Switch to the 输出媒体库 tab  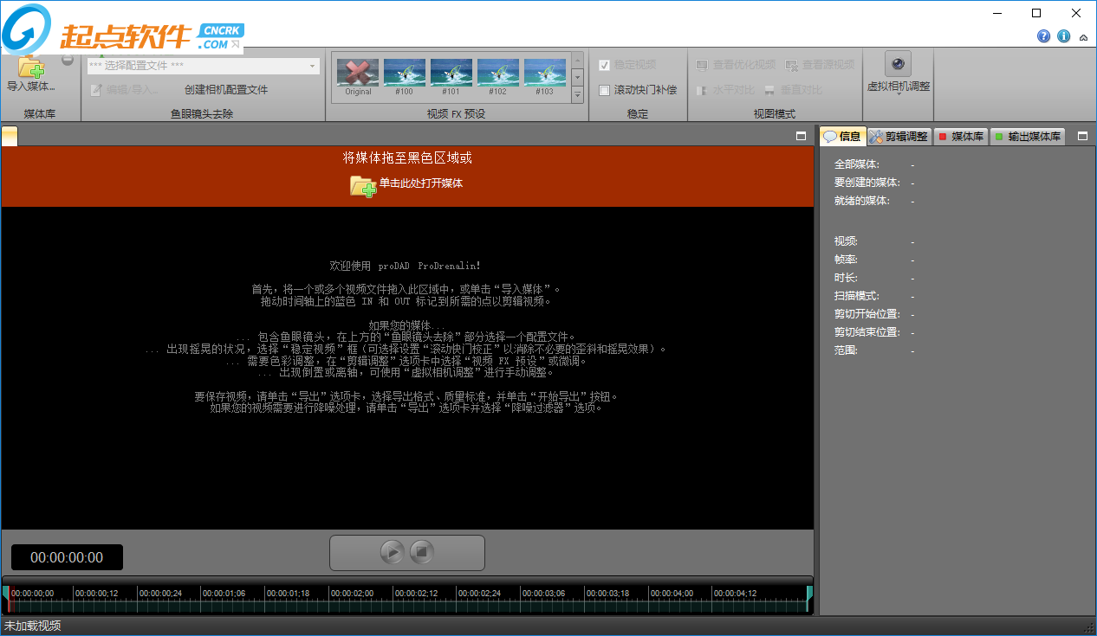pyautogui.click(x=1028, y=136)
